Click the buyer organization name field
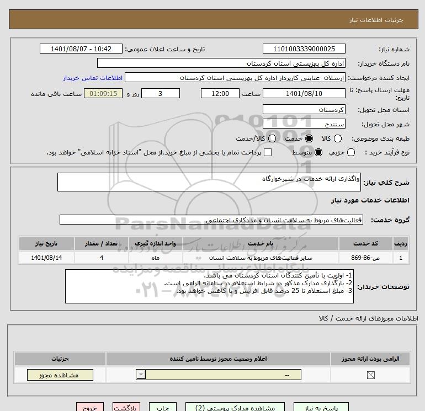The image size is (425, 411). [221, 63]
